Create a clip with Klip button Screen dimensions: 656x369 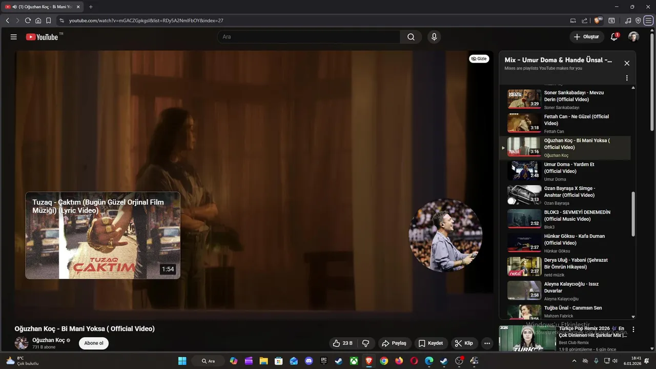(464, 343)
